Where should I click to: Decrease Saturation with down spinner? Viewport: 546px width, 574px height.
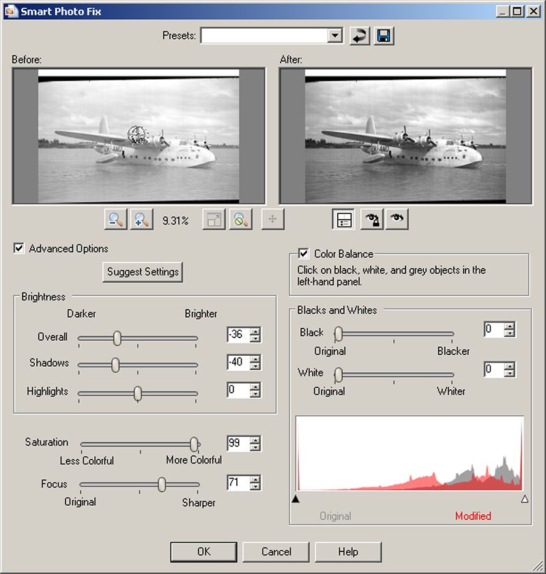(255, 447)
